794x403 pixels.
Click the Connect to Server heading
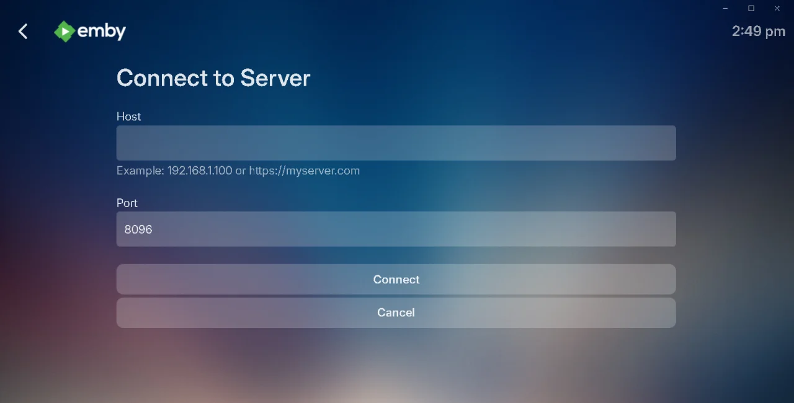click(213, 78)
